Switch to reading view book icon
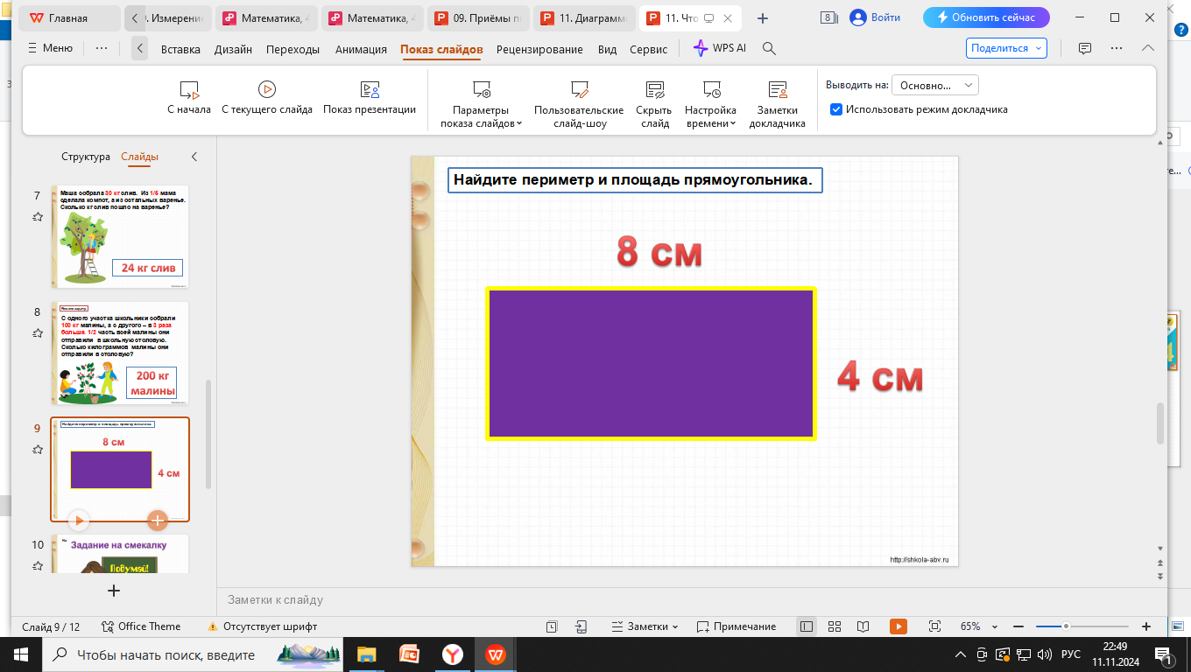The width and height of the screenshot is (1191, 672). (863, 626)
